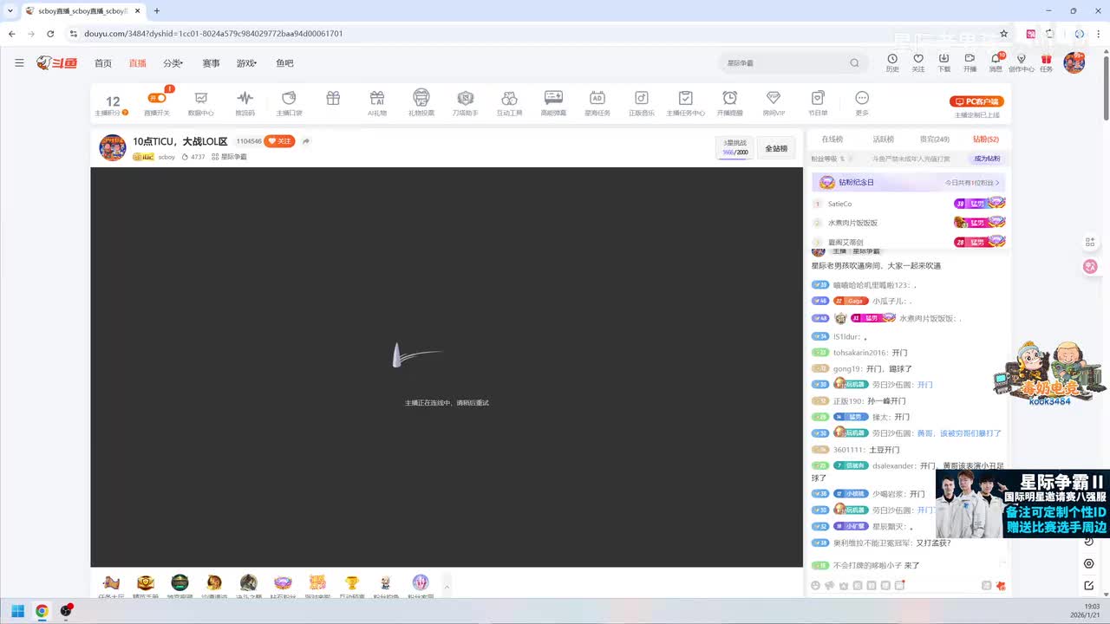Open the 任务 gift task icon
The image size is (1110, 624).
pos(1047,62)
